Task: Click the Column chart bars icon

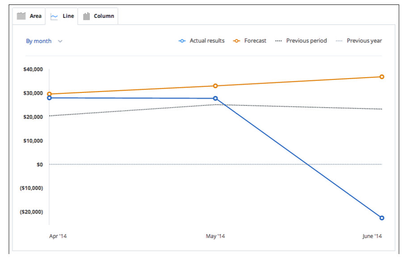Action: [86, 17]
